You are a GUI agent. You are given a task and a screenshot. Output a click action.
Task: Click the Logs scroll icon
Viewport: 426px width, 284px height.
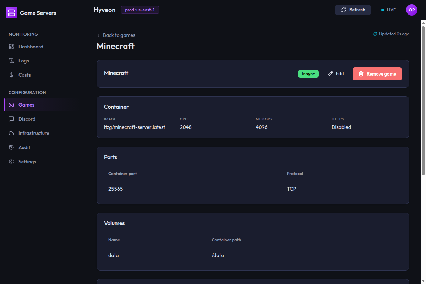click(x=11, y=61)
